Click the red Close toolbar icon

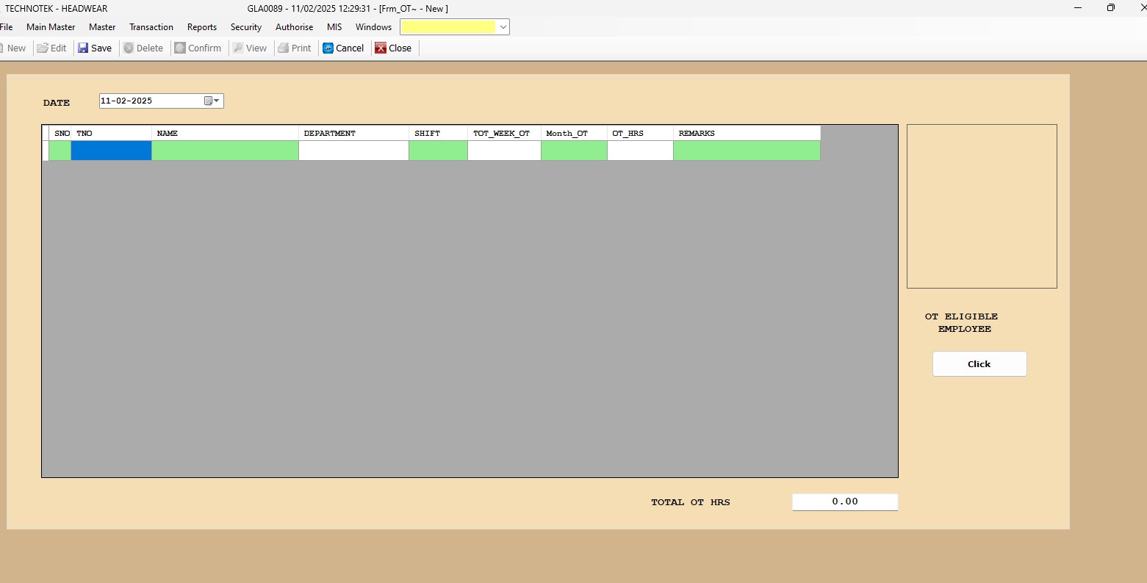click(381, 48)
